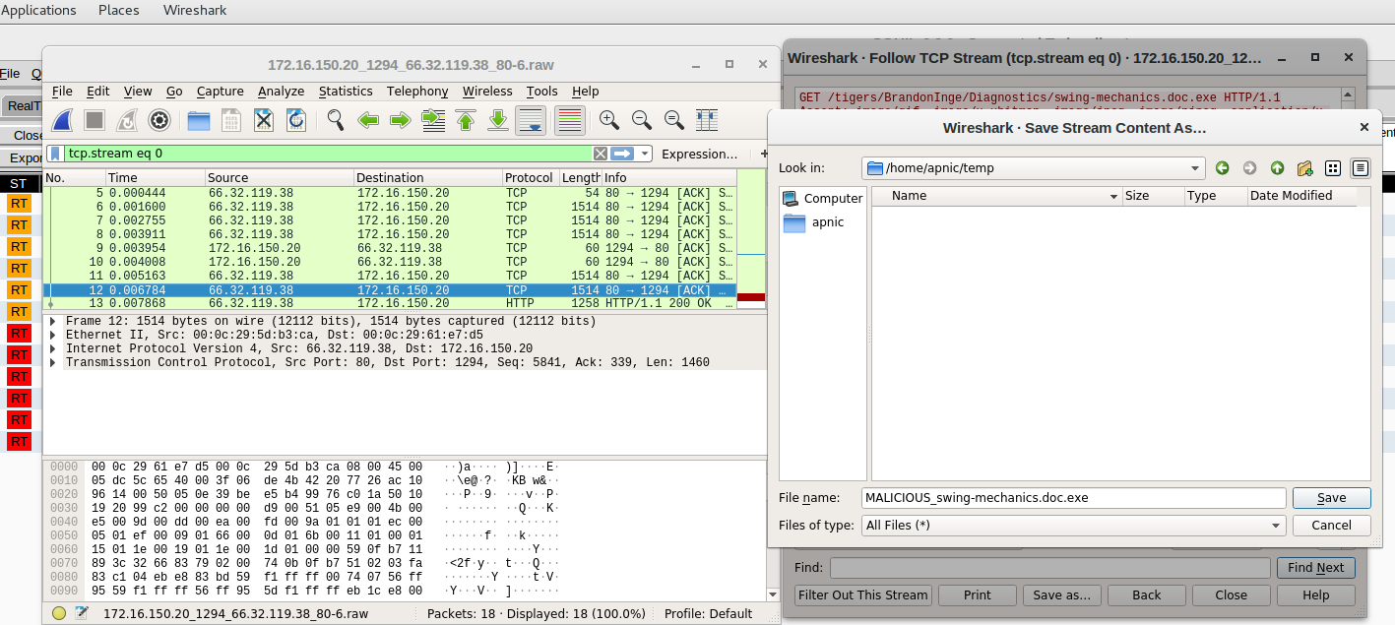
Task: Click the display filter bookmark icon
Action: [56, 154]
